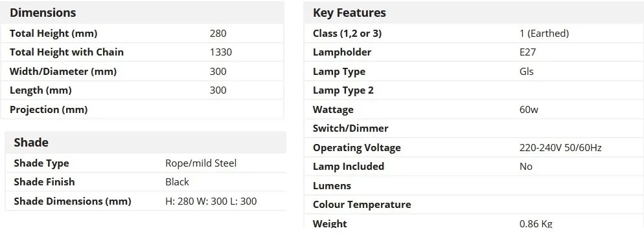Select the 1 (Earthed) class value
Image resolution: width=644 pixels, height=237 pixels.
tap(544, 34)
